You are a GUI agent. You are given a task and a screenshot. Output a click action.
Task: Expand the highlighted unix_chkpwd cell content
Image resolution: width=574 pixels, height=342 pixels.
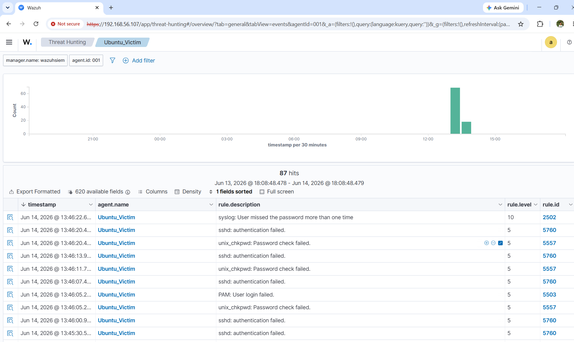(501, 243)
